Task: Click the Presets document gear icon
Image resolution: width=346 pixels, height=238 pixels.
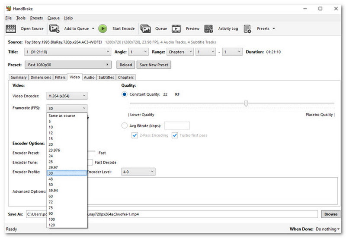Action: tap(247, 29)
